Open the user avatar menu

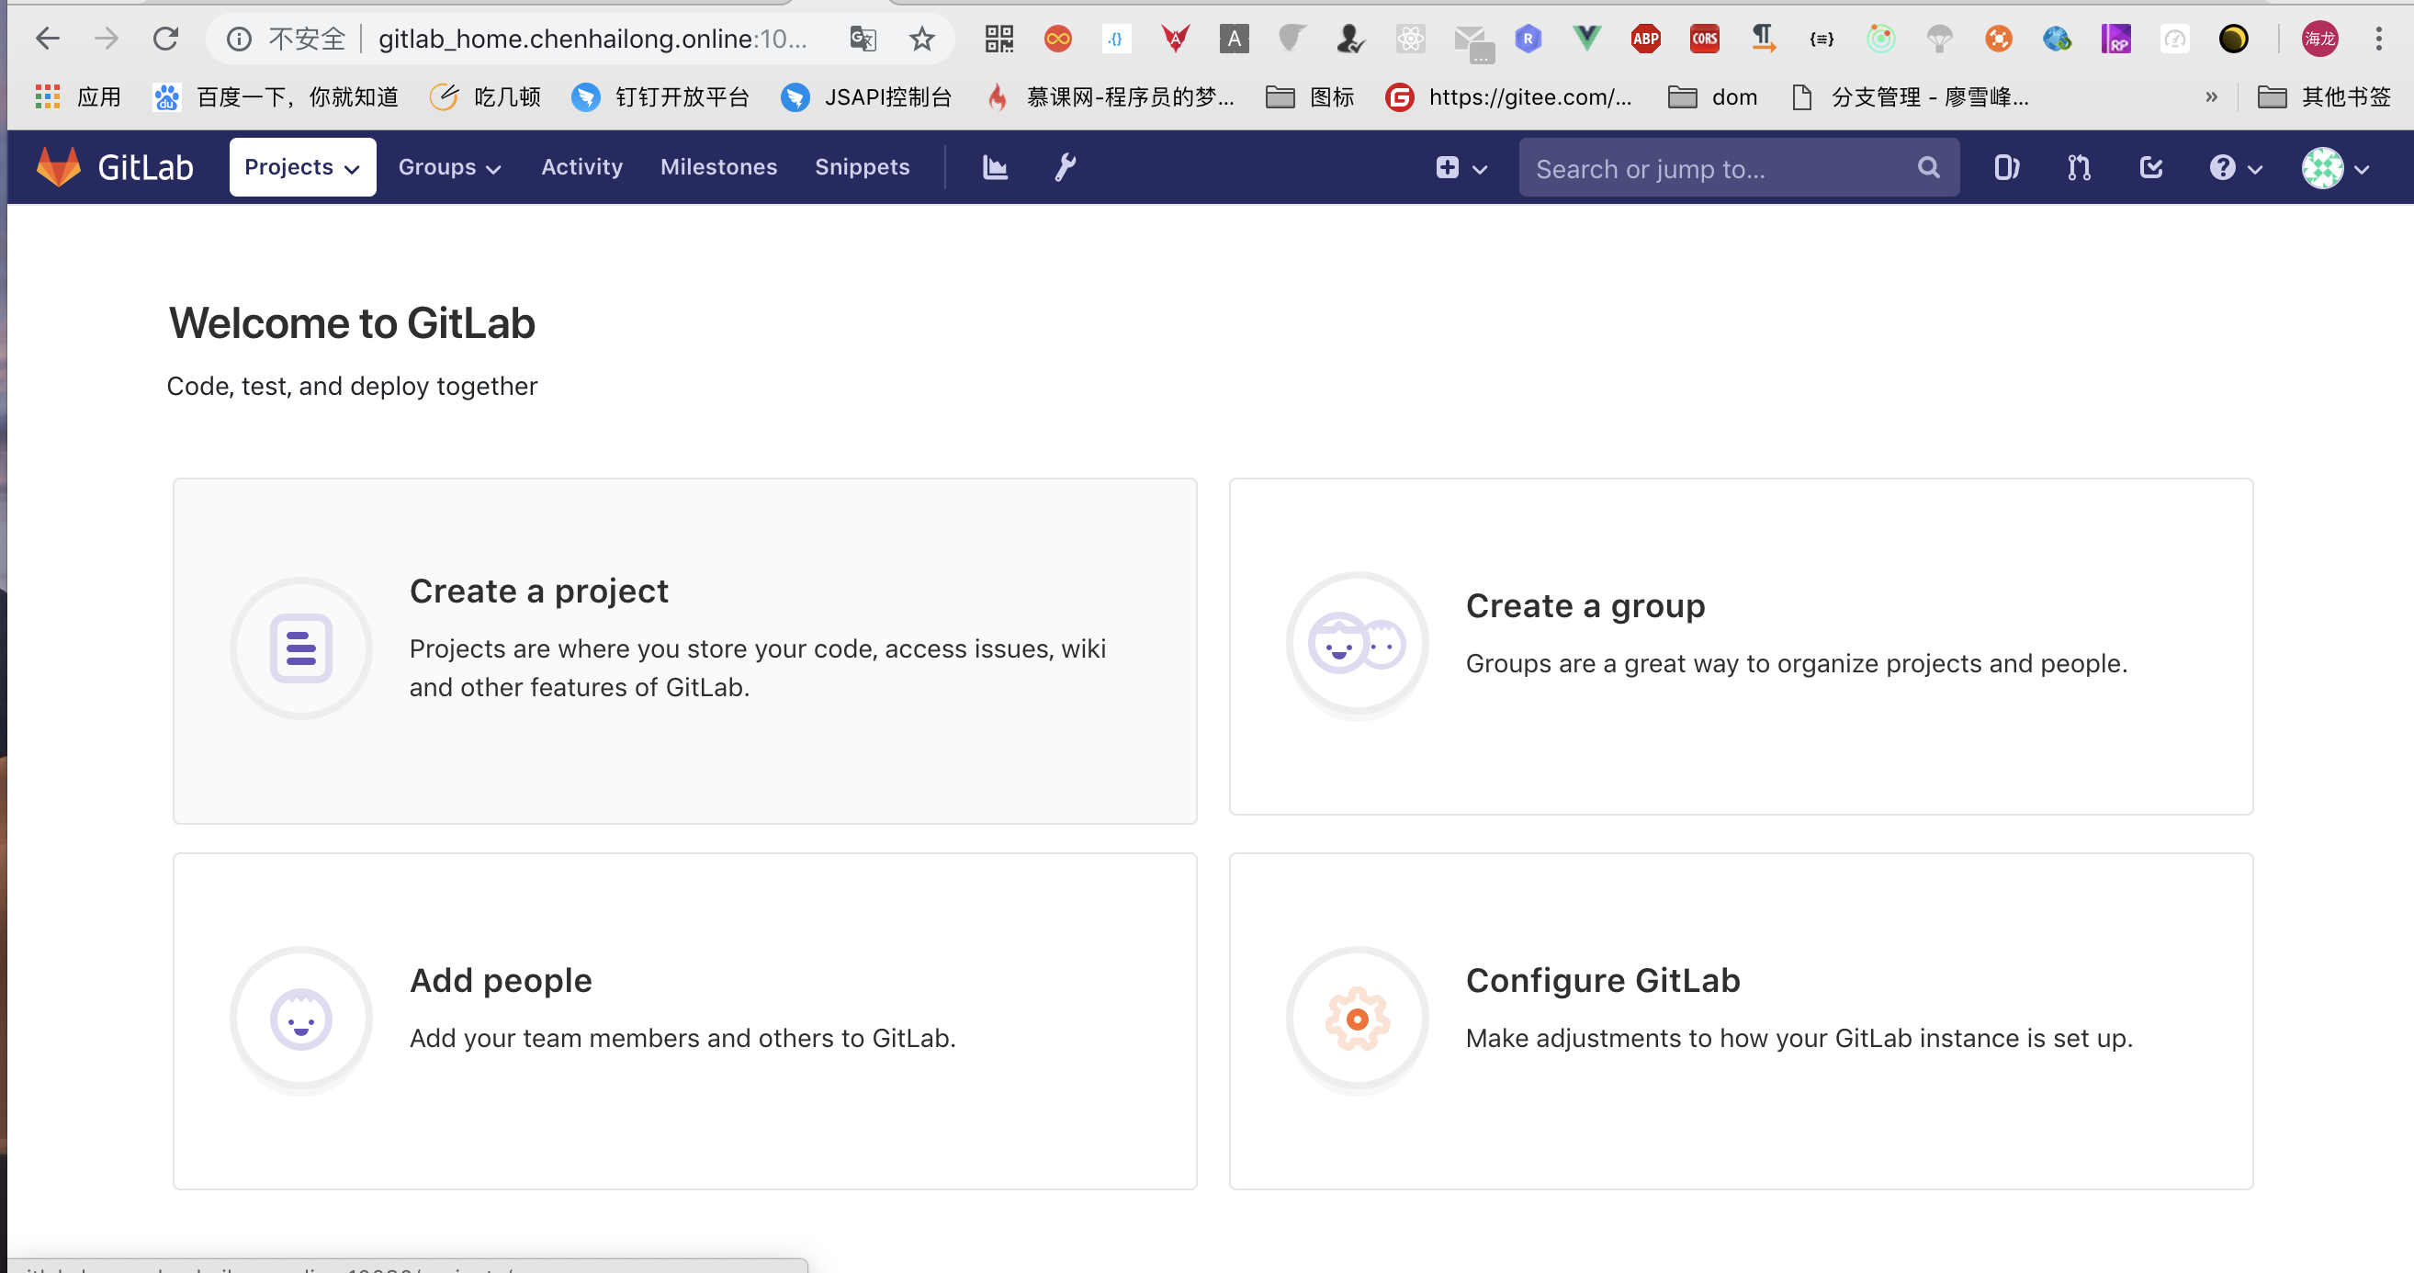pyautogui.click(x=2334, y=168)
